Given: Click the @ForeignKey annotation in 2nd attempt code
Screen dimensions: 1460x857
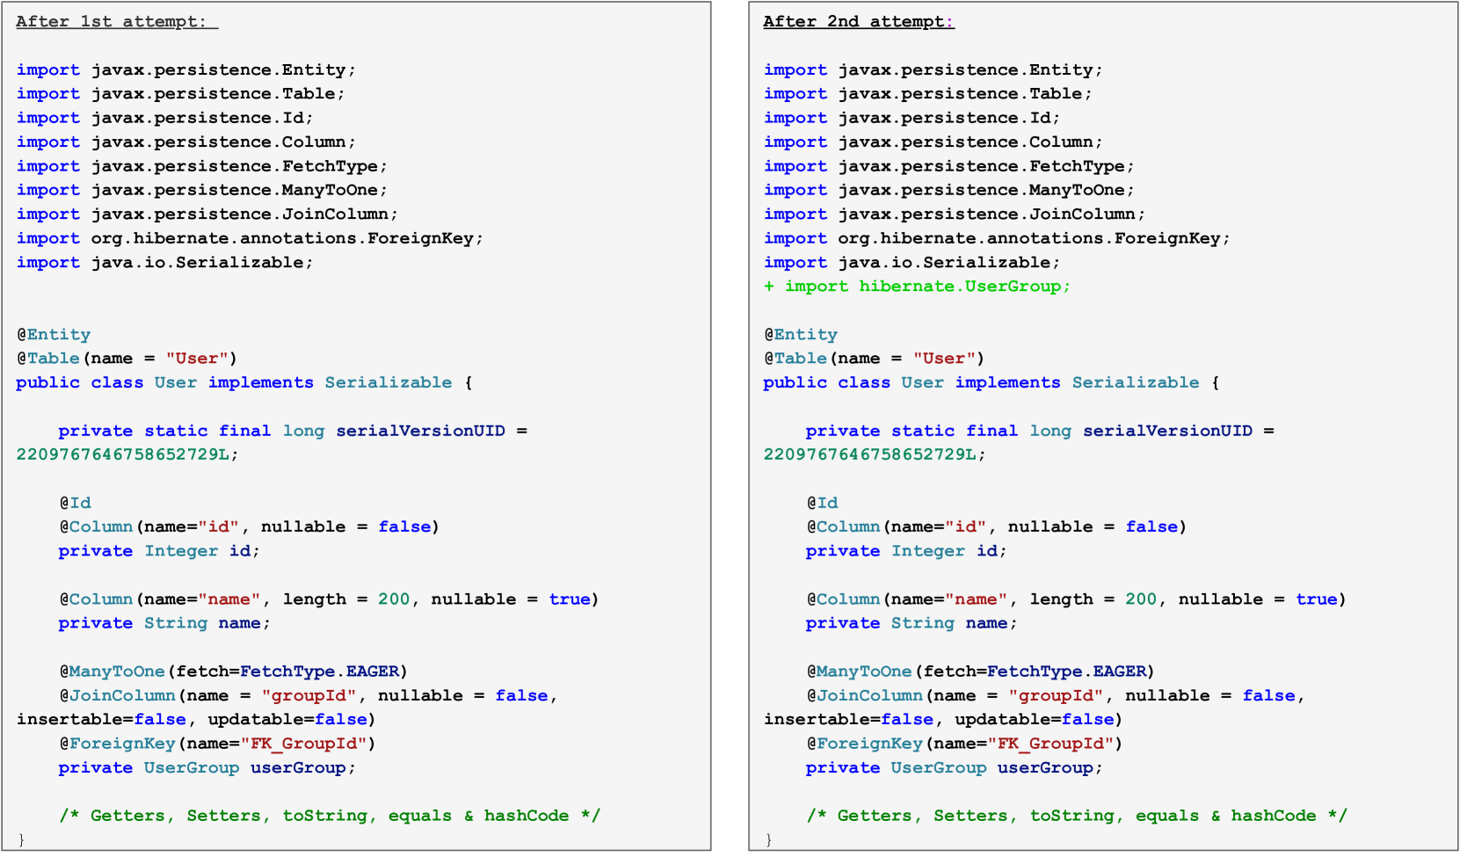Looking at the screenshot, I should pos(965,744).
